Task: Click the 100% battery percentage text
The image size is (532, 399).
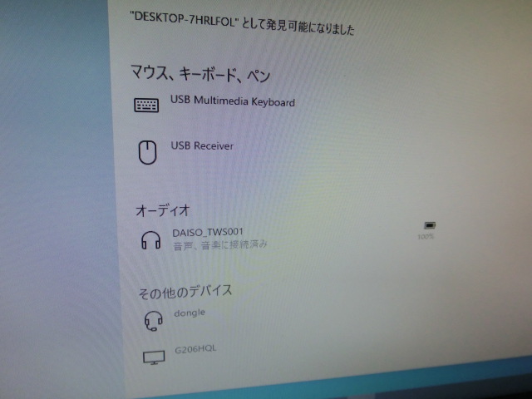Action: click(x=426, y=236)
